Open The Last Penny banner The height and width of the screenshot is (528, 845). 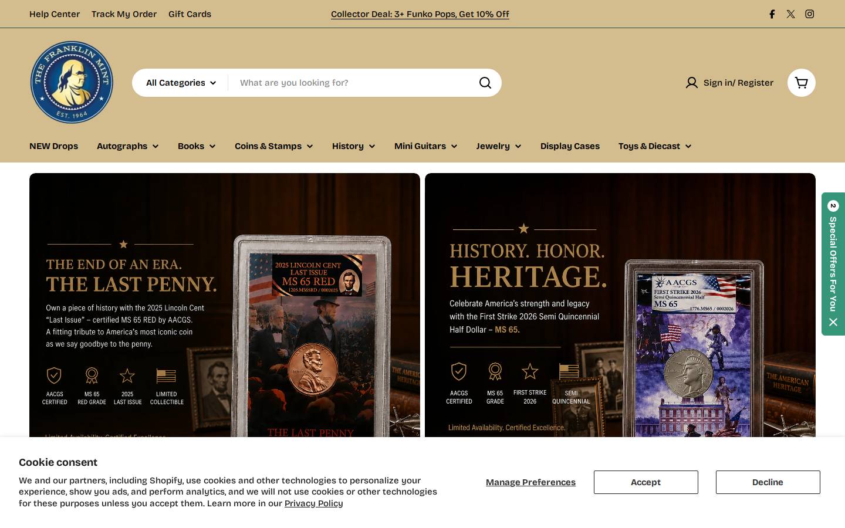tap(225, 305)
